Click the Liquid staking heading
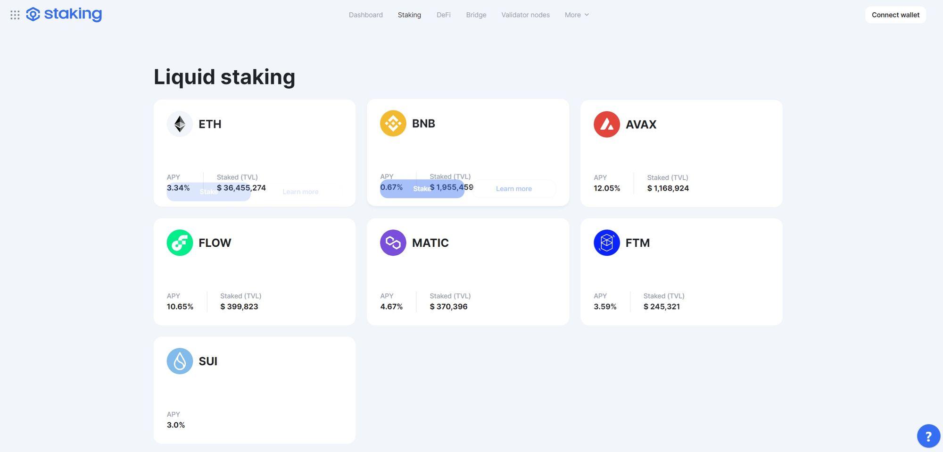The image size is (943, 452). (x=224, y=77)
